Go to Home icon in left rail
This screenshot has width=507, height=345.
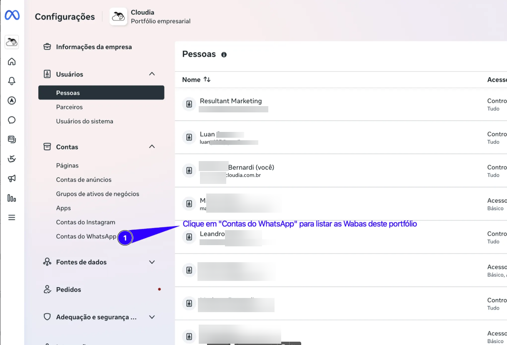point(12,62)
